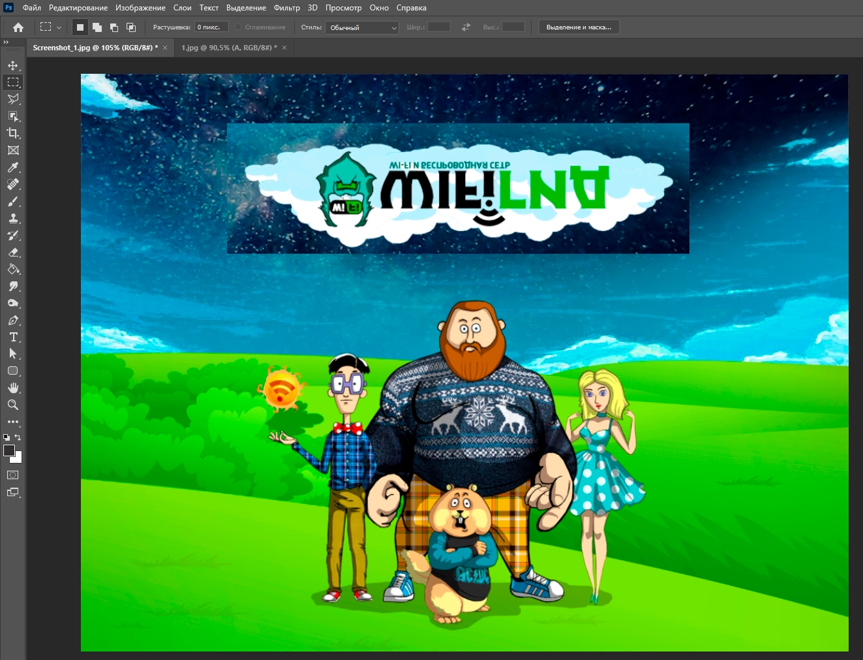Select the Path Selection tool
The width and height of the screenshot is (863, 660).
click(13, 354)
